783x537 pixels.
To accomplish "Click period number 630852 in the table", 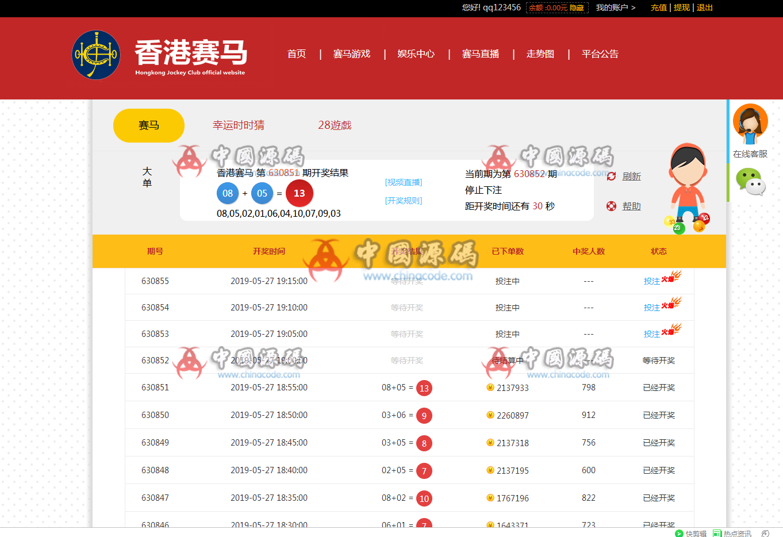I will [x=155, y=360].
